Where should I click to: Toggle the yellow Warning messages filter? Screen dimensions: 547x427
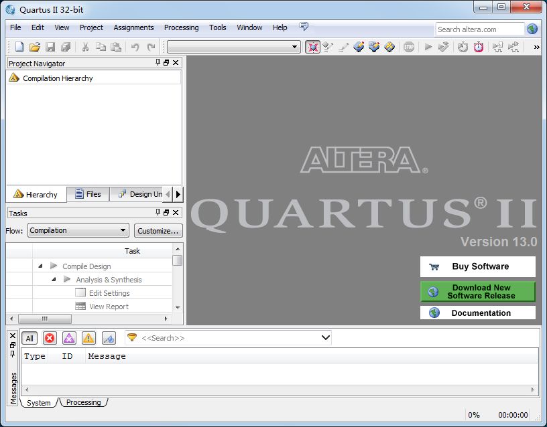click(88, 338)
